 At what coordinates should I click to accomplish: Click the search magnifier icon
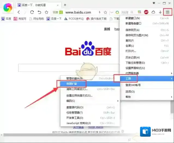(x=132, y=12)
